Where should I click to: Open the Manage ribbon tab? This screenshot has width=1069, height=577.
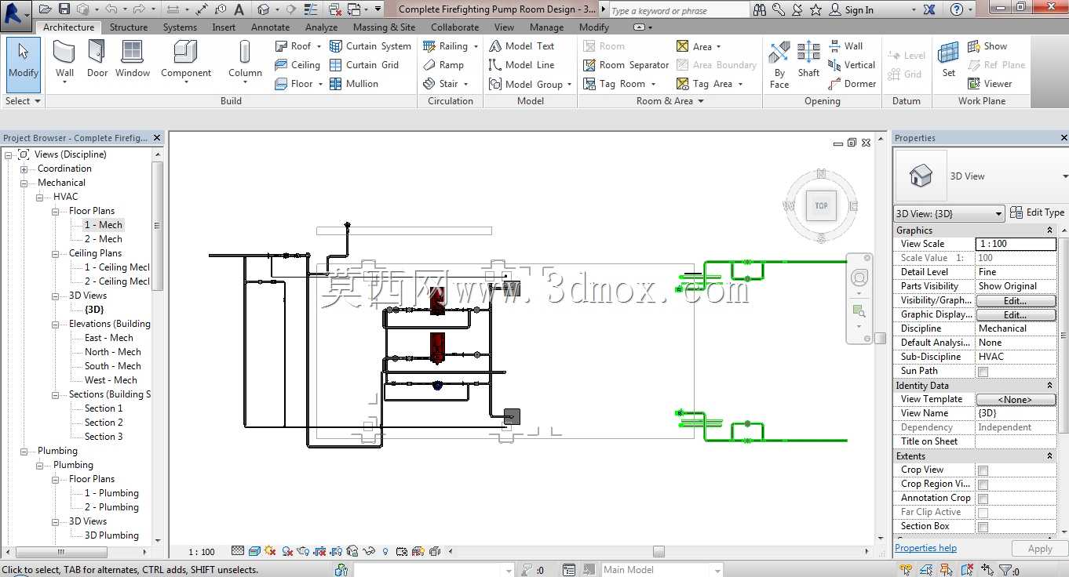546,27
